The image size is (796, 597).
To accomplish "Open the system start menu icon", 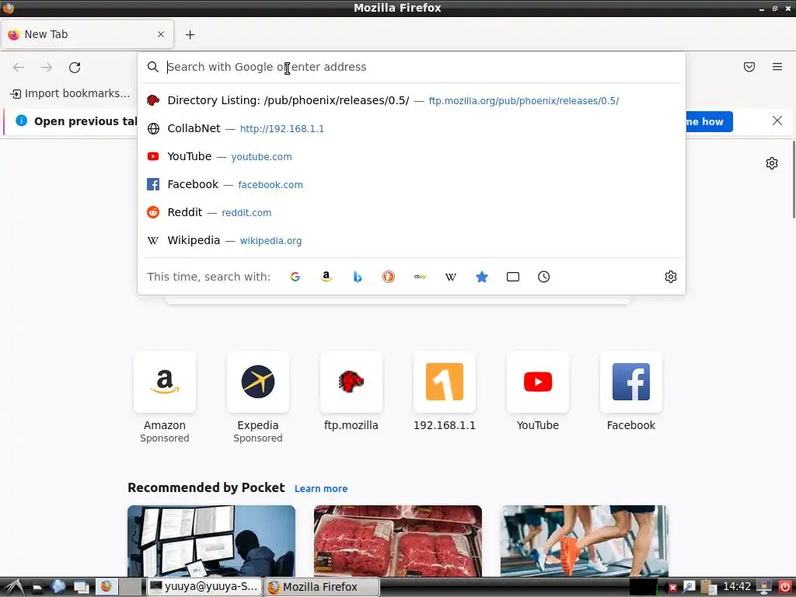I will pos(13,587).
